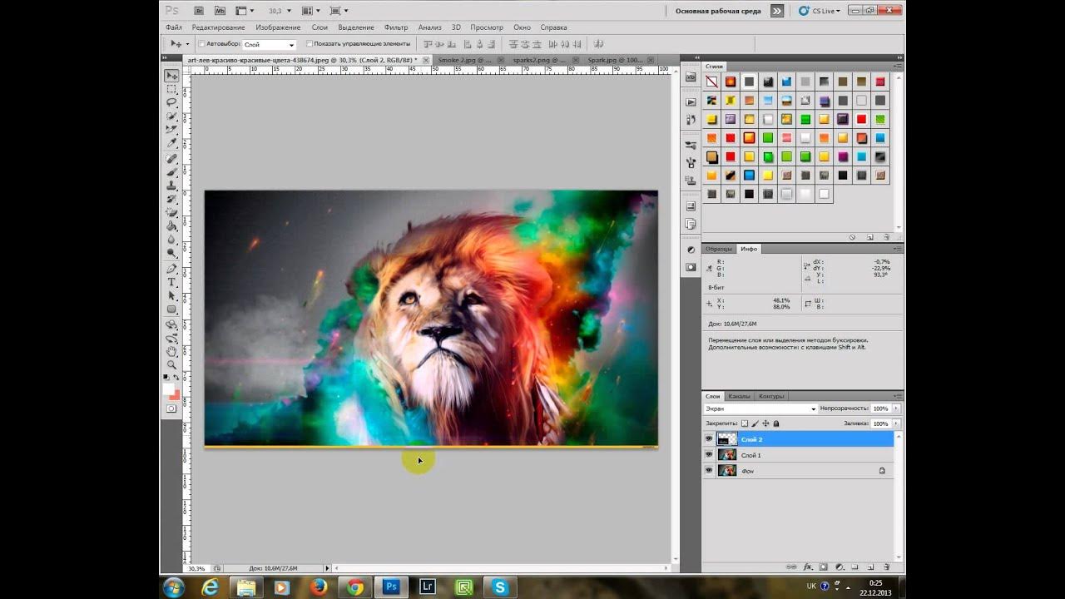Create a new layer icon
This screenshot has width=1065, height=599.
pyautogui.click(x=871, y=567)
